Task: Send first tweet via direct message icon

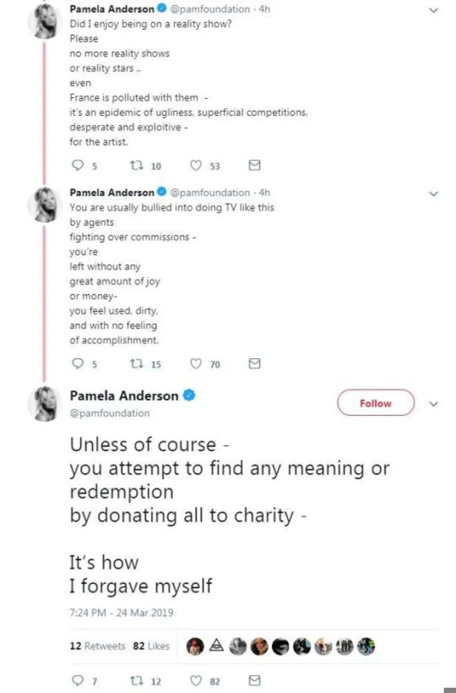Action: (254, 165)
